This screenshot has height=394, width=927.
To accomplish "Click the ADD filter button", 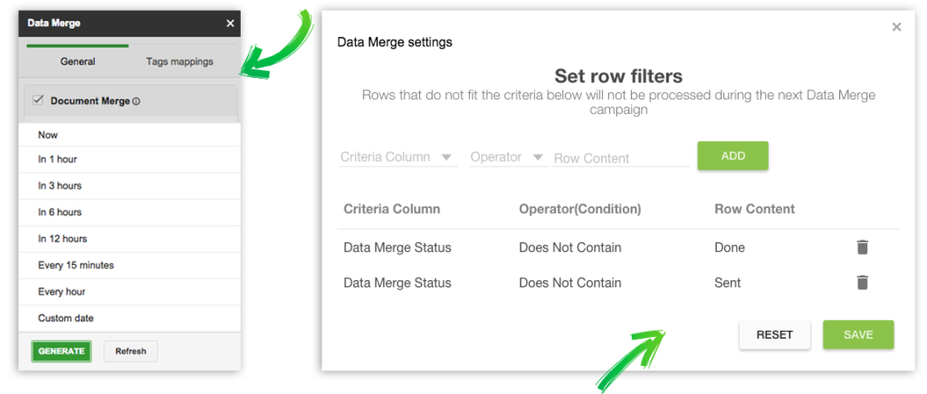I will tap(732, 155).
